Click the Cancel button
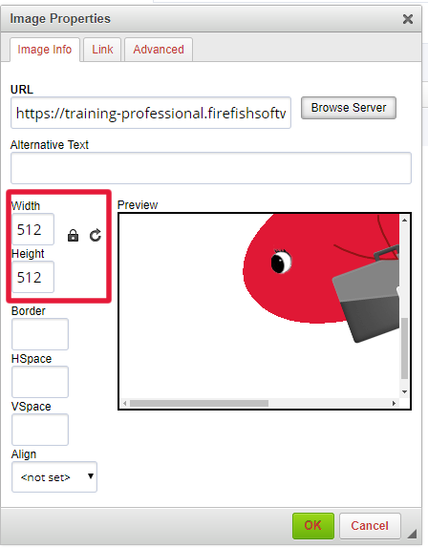The width and height of the screenshot is (428, 548). click(x=370, y=526)
